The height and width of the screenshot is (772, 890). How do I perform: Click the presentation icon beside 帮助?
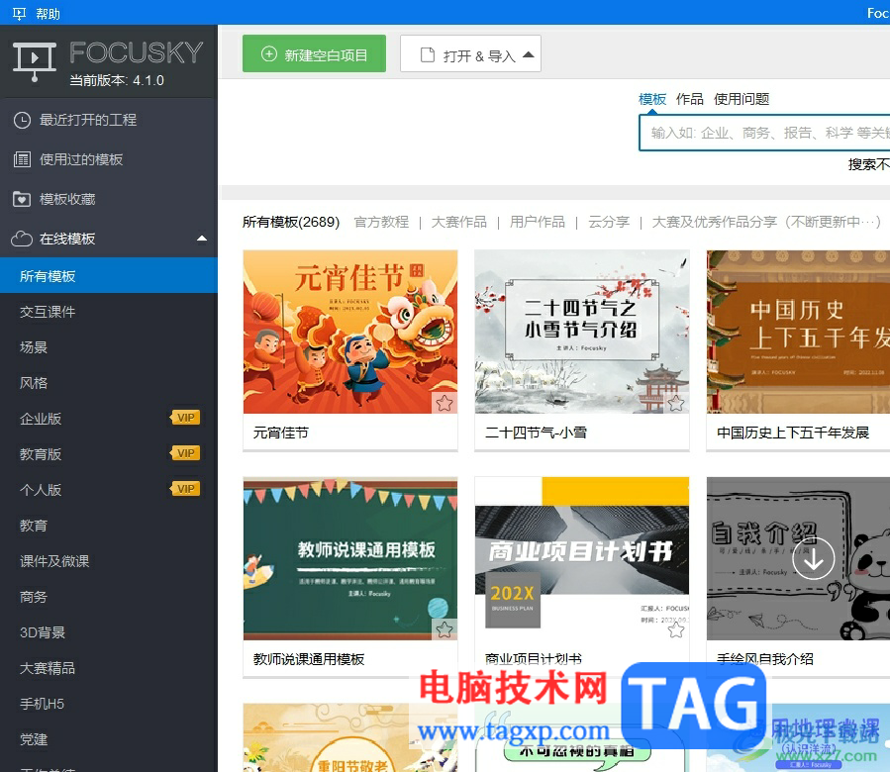(19, 13)
